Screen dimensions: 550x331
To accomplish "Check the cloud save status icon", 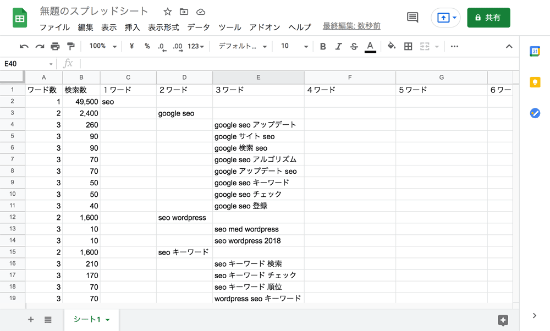I will 201,12.
